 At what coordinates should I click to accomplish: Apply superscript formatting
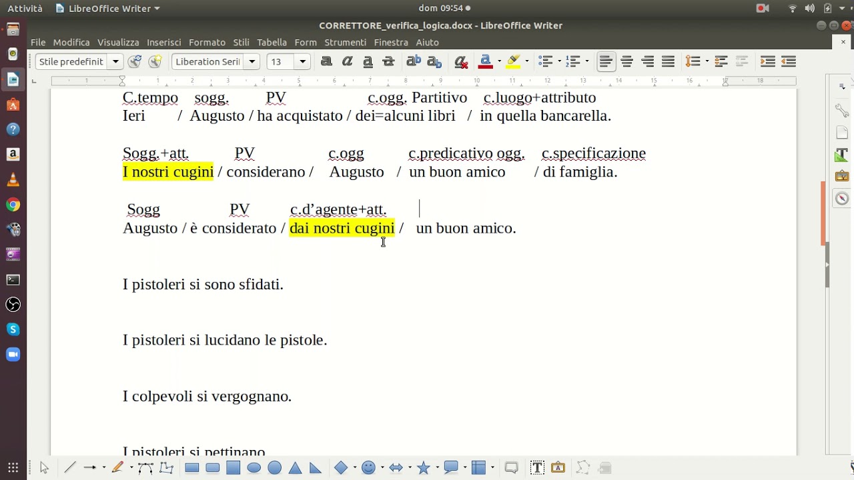[414, 61]
